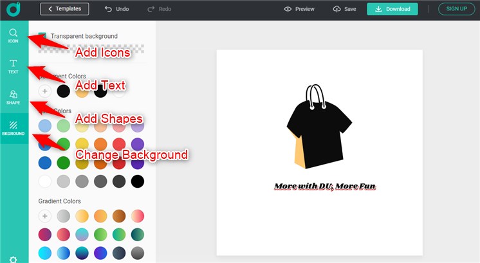
Task: Add a custom gradient color
Action: pos(45,216)
